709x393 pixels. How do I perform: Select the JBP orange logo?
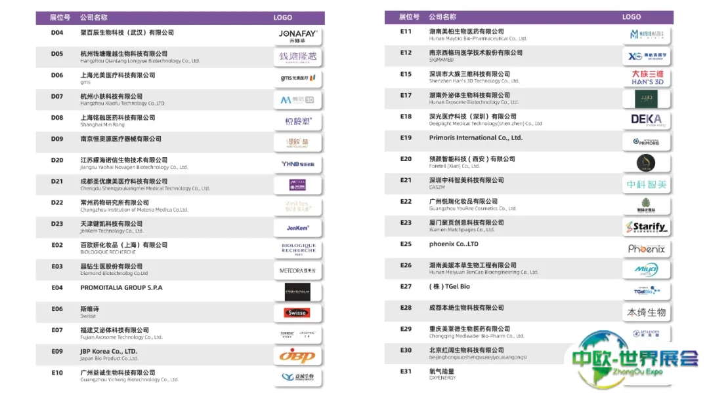pyautogui.click(x=297, y=356)
